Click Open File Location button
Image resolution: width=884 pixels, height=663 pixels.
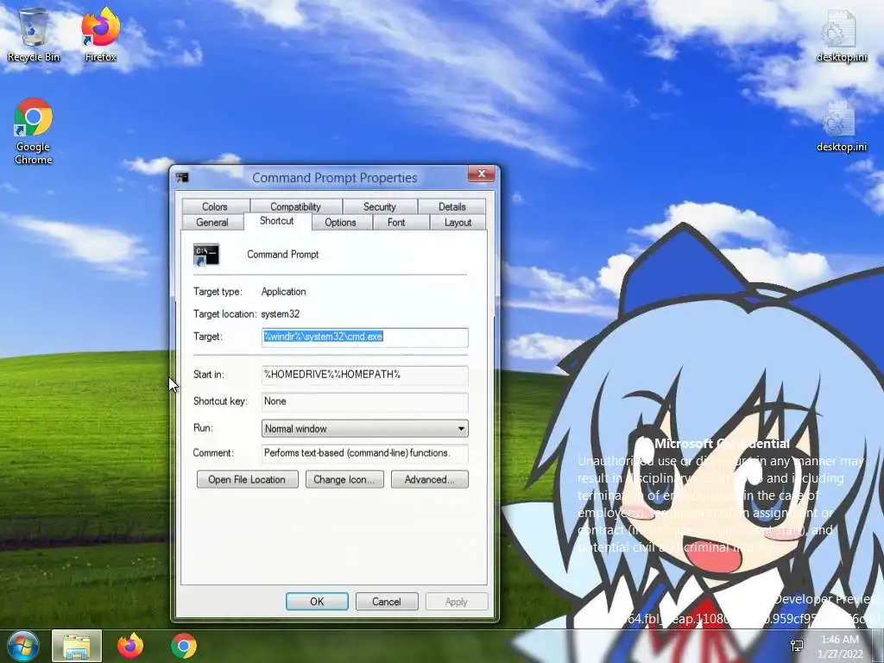point(247,480)
